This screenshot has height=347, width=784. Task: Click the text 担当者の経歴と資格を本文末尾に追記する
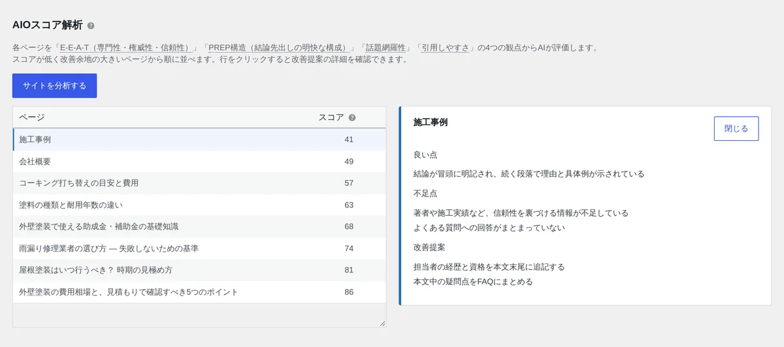tap(489, 267)
